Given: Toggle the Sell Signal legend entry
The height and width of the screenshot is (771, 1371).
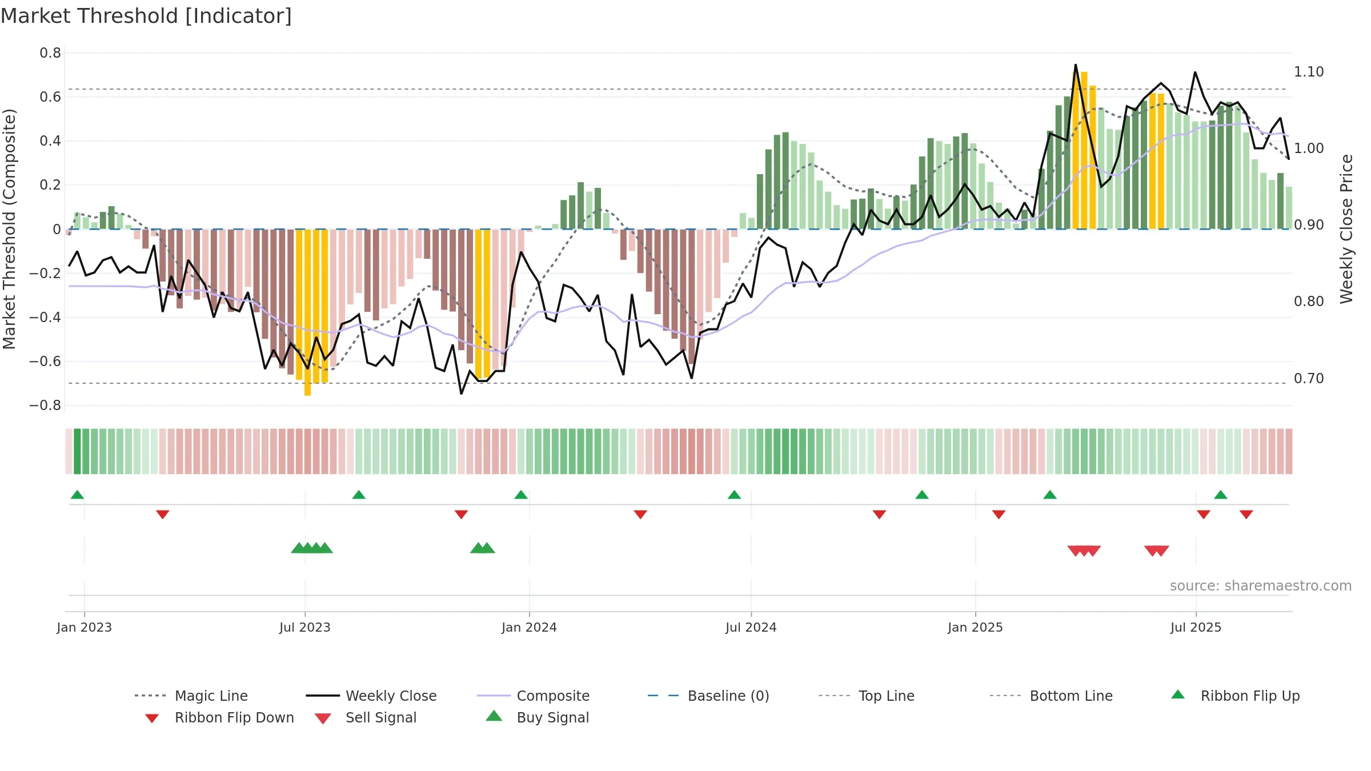Looking at the screenshot, I should (366, 717).
